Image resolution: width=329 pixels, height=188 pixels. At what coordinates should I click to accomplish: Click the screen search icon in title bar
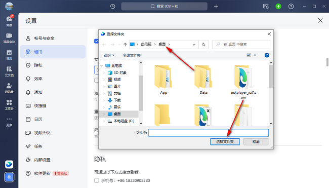pyautogui.click(x=266, y=6)
